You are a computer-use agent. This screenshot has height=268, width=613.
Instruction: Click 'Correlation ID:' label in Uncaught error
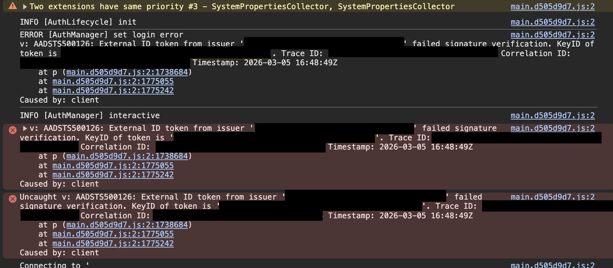(115, 216)
